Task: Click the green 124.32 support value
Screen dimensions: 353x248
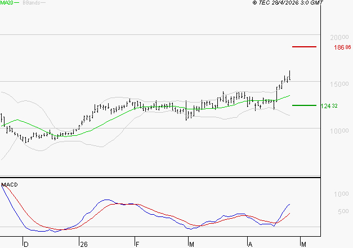Action: [329, 106]
